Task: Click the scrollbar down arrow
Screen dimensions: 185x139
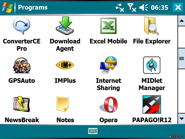Action: [x=182, y=119]
